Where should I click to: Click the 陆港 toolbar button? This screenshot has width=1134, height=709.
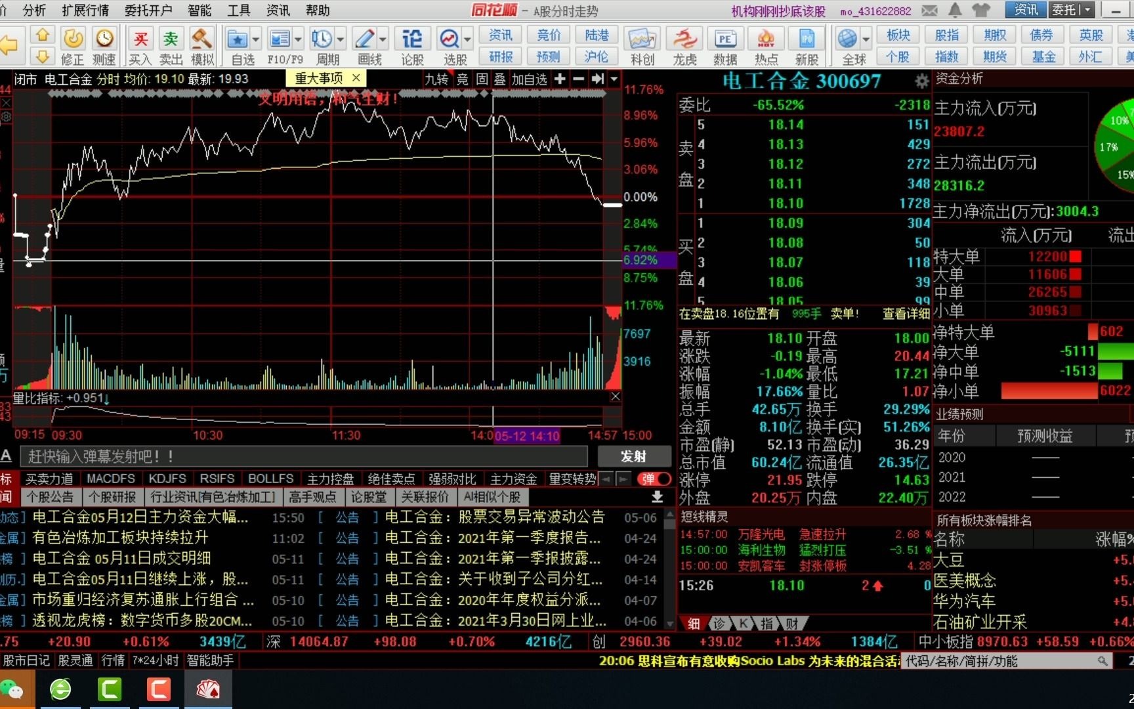click(597, 35)
